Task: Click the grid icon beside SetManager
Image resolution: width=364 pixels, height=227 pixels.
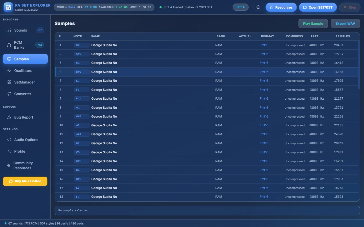Action: [x=9, y=82]
